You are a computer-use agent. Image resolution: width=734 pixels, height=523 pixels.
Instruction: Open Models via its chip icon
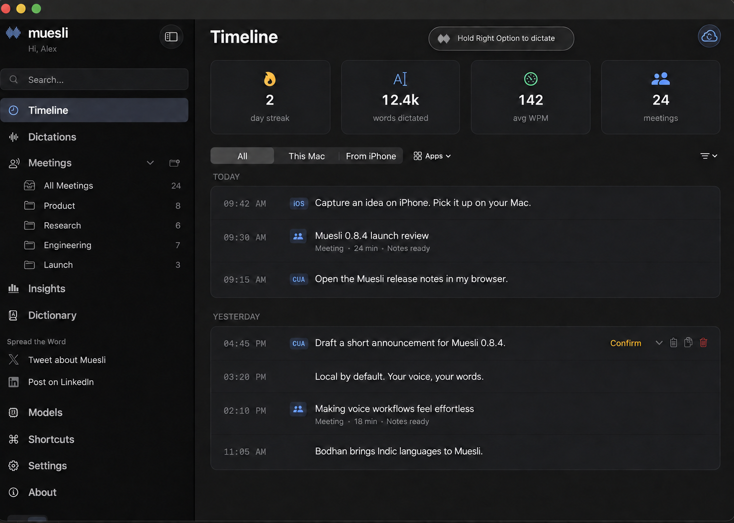(x=14, y=412)
